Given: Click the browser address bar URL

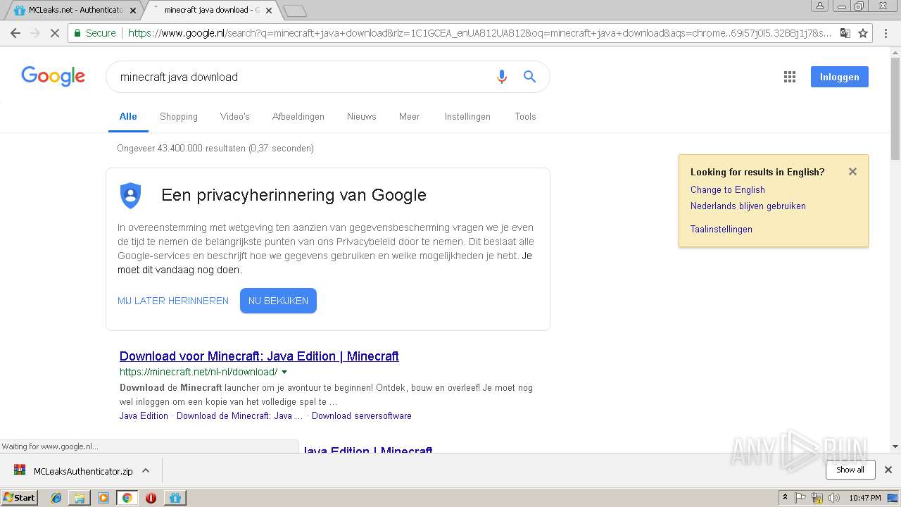Looking at the screenshot, I should pyautogui.click(x=479, y=33).
